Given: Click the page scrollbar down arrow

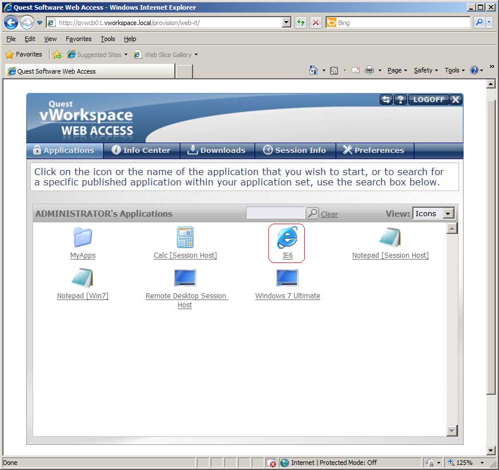Looking at the screenshot, I should tap(491, 451).
